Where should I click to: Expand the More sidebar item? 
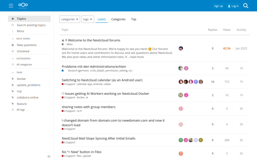pyautogui.click(x=29, y=31)
